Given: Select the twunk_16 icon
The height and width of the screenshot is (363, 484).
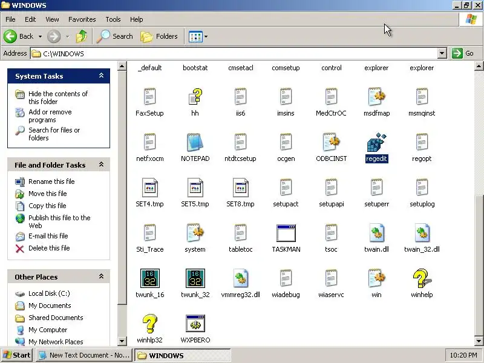Looking at the screenshot, I should (x=149, y=278).
